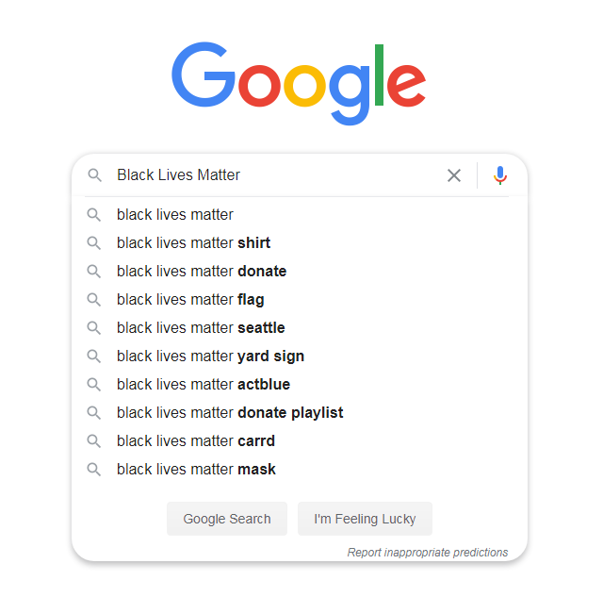
Task: Click search icon beside 'black lives matter donate'
Action: pyautogui.click(x=94, y=272)
